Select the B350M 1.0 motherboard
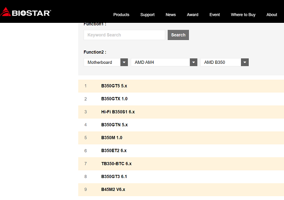 [x=112, y=137]
